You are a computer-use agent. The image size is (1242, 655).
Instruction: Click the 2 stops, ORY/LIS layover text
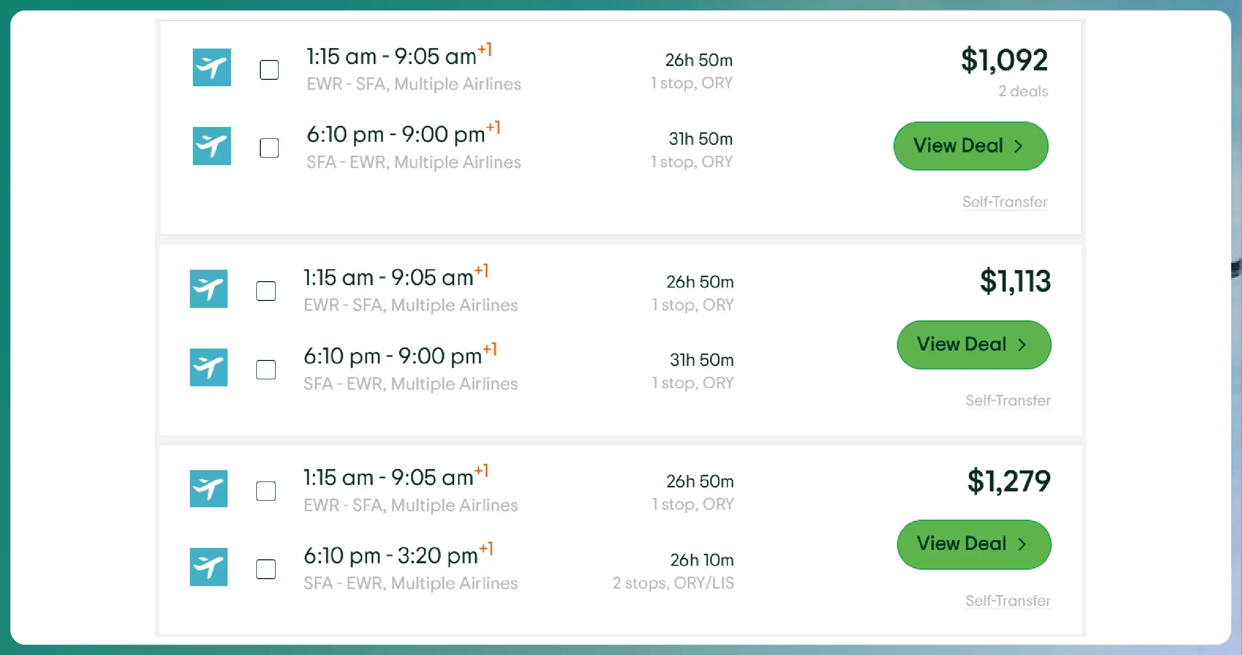(x=673, y=583)
